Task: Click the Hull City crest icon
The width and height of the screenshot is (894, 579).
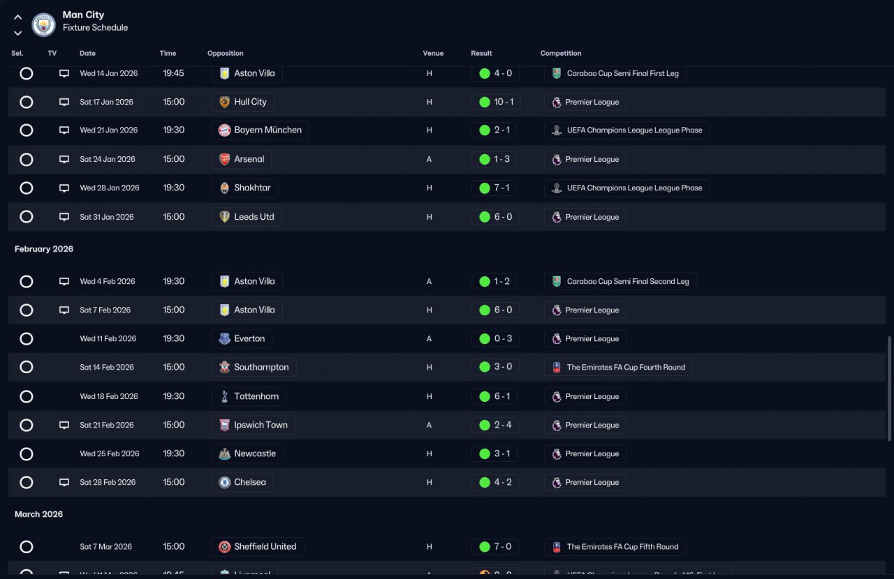Action: click(x=224, y=102)
